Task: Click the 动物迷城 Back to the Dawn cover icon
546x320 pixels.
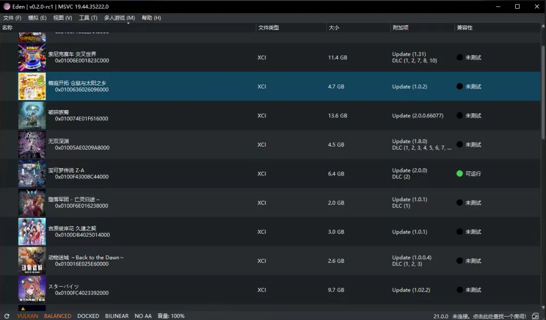Action: pos(32,261)
